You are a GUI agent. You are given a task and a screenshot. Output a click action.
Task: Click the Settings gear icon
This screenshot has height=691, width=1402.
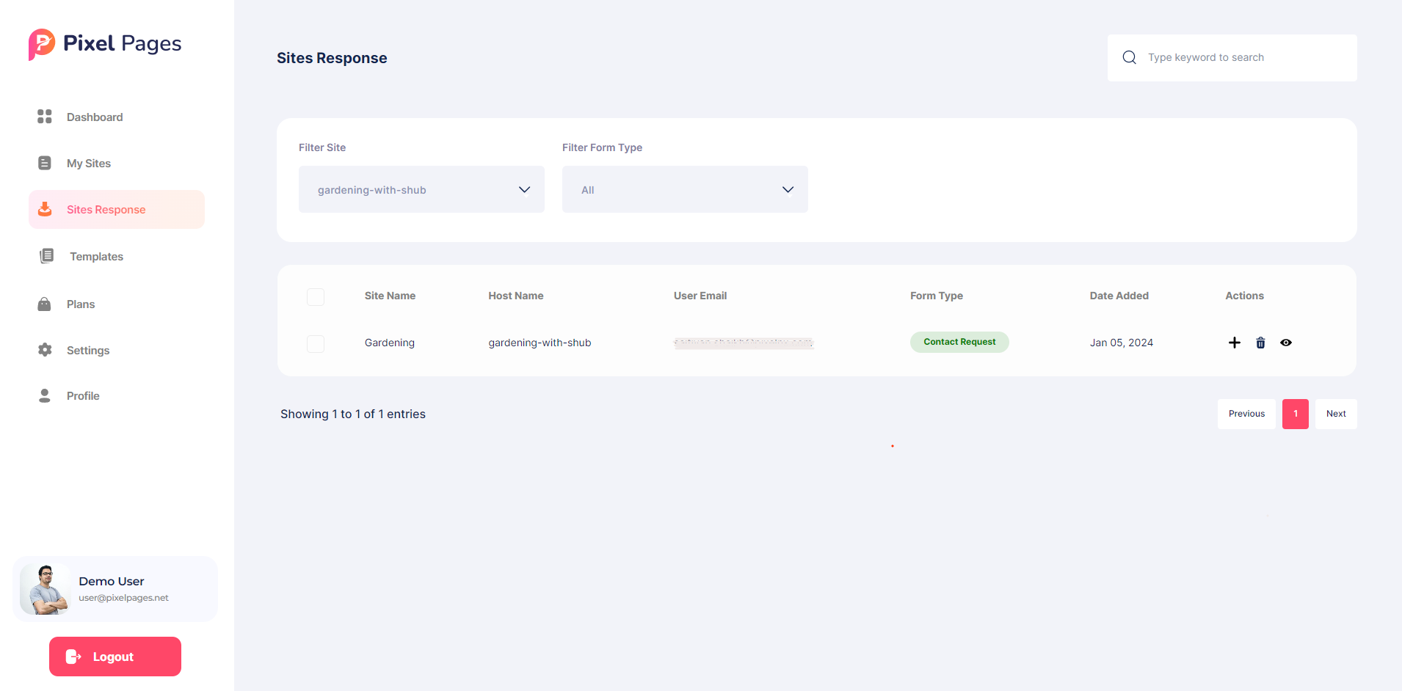[45, 350]
